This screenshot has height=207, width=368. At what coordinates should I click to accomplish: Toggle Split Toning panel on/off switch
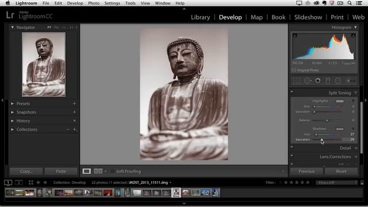point(292,92)
